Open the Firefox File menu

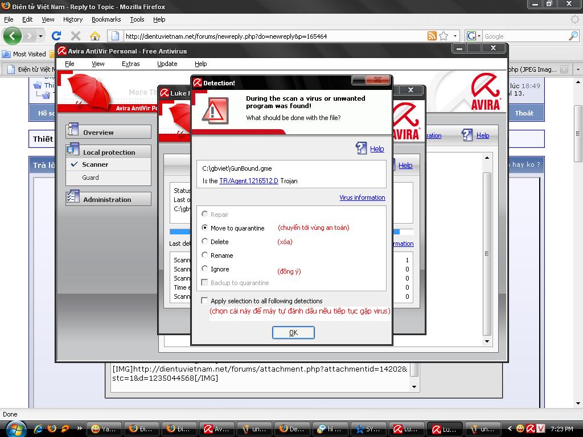(9, 19)
